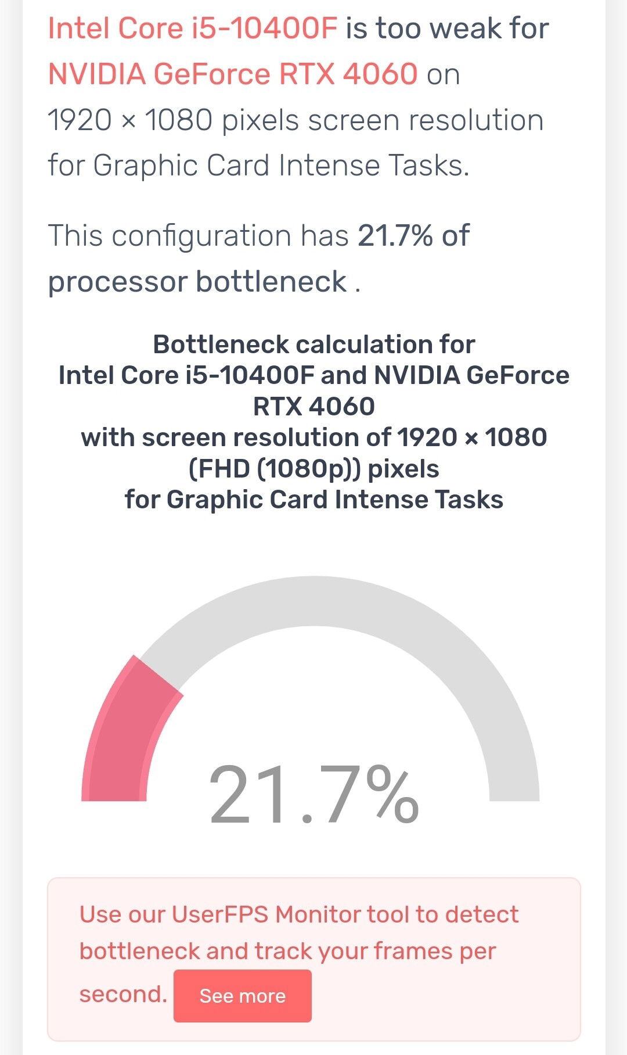This screenshot has height=1055, width=627.
Task: Click the See more button
Action: pyautogui.click(x=243, y=996)
